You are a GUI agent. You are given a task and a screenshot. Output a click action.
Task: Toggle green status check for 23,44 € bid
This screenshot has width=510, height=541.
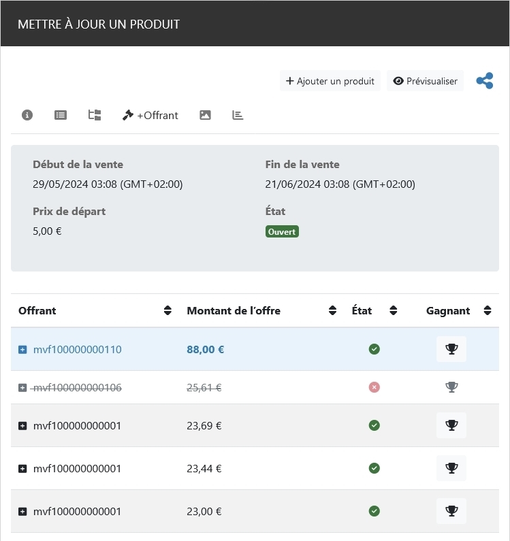[374, 468]
